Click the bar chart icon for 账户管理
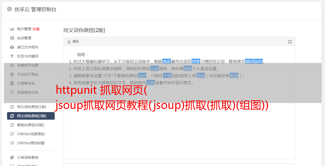 (x=12, y=29)
